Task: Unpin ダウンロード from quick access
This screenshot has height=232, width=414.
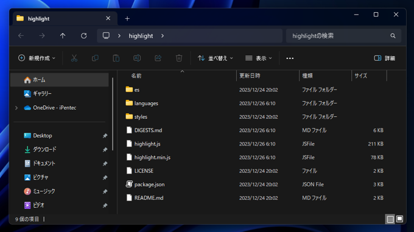Action: point(105,150)
